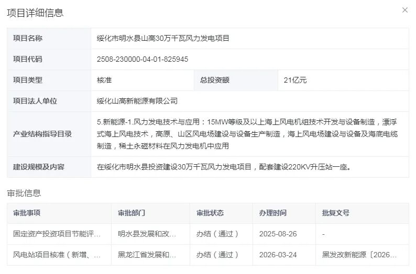Select the 绥化山高新能源有限公司 company name
This screenshot has width=416, height=274.
pyautogui.click(x=137, y=101)
